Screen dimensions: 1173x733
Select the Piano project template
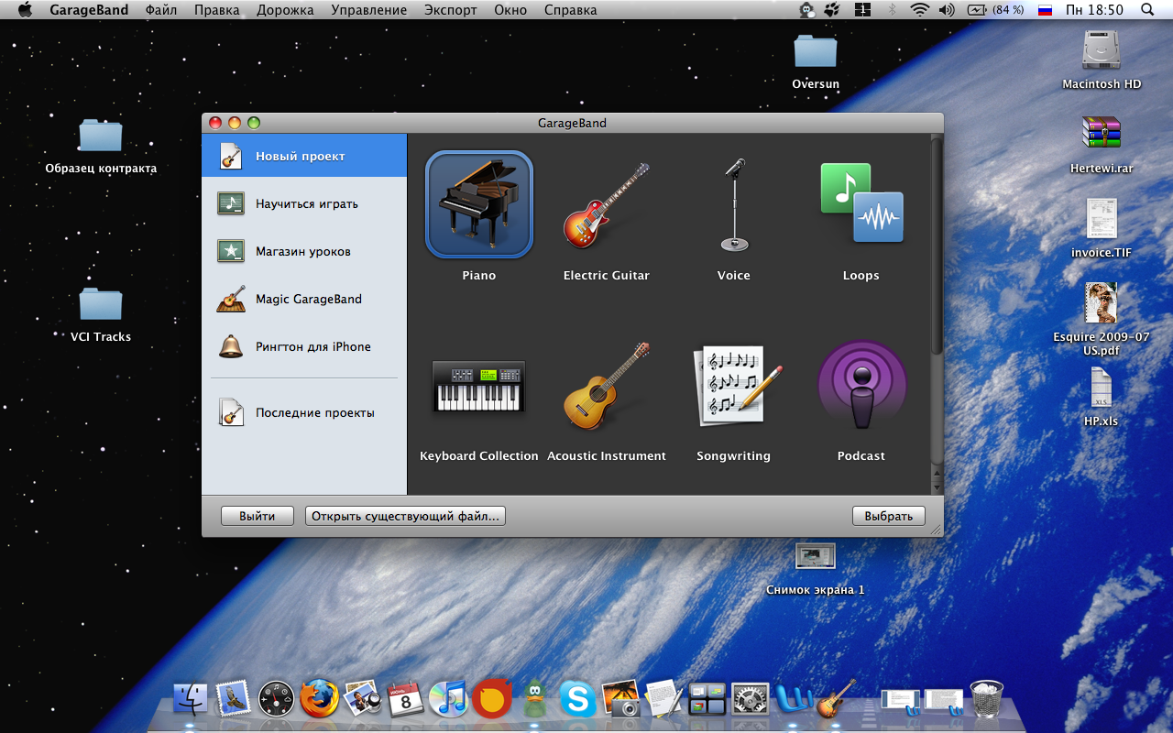pos(479,205)
